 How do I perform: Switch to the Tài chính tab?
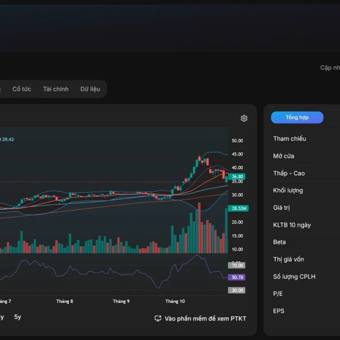click(56, 89)
